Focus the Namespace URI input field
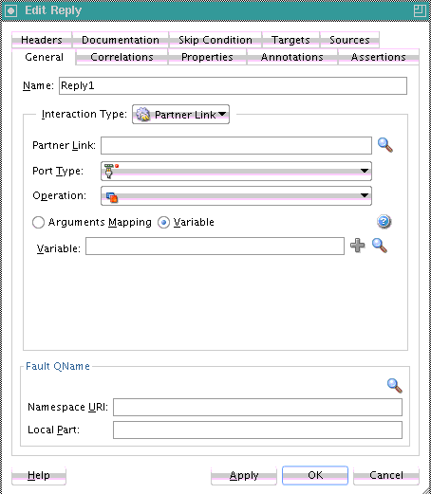Viewport: 431px width, 494px height. pyautogui.click(x=257, y=408)
